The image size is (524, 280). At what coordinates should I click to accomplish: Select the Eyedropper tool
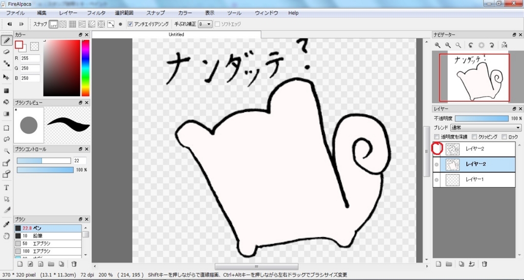pyautogui.click(x=6, y=224)
